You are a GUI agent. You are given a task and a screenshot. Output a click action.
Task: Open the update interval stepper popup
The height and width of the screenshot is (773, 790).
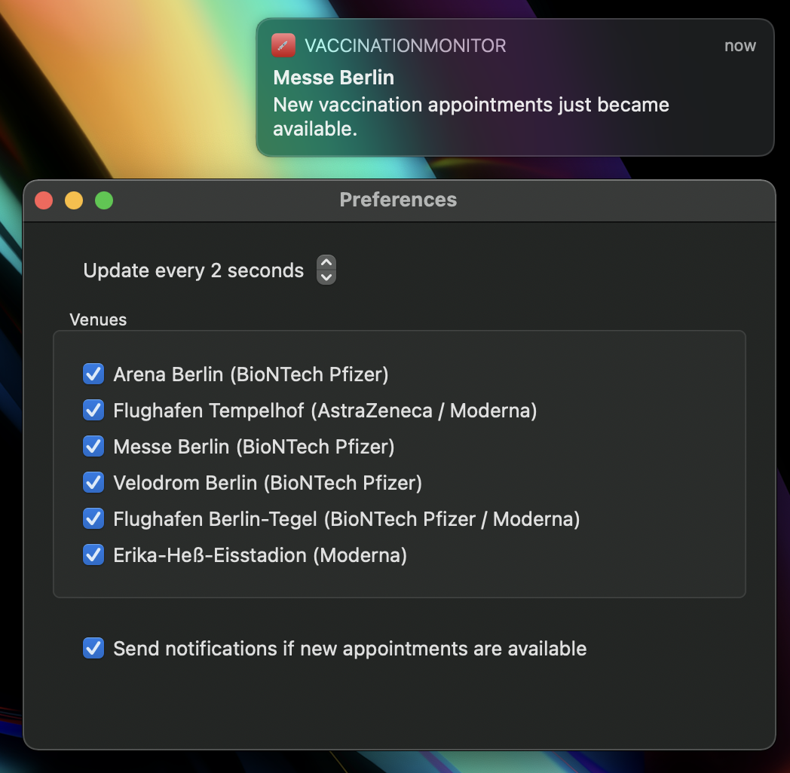[x=326, y=270]
